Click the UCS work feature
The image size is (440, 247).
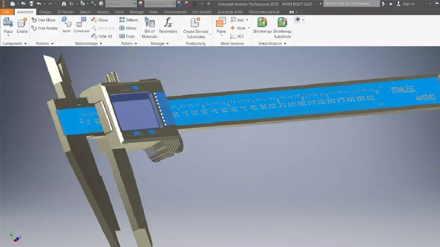[x=237, y=36]
